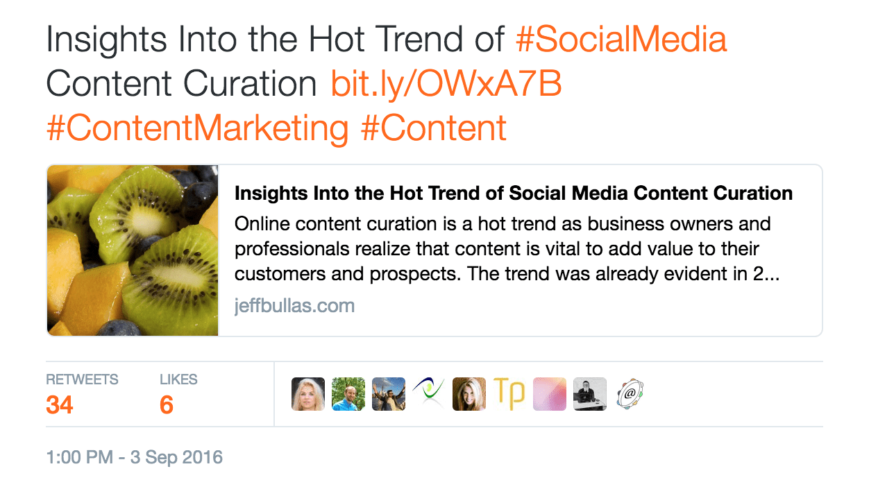869x487 pixels.
Task: Open the #Content hashtag
Action: (x=434, y=129)
